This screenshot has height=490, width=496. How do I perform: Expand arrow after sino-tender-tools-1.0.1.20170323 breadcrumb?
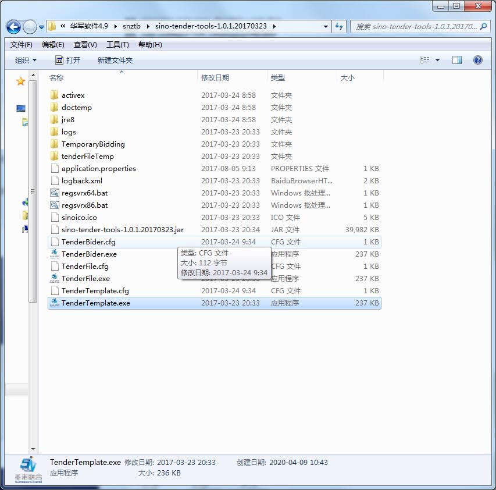tap(274, 26)
